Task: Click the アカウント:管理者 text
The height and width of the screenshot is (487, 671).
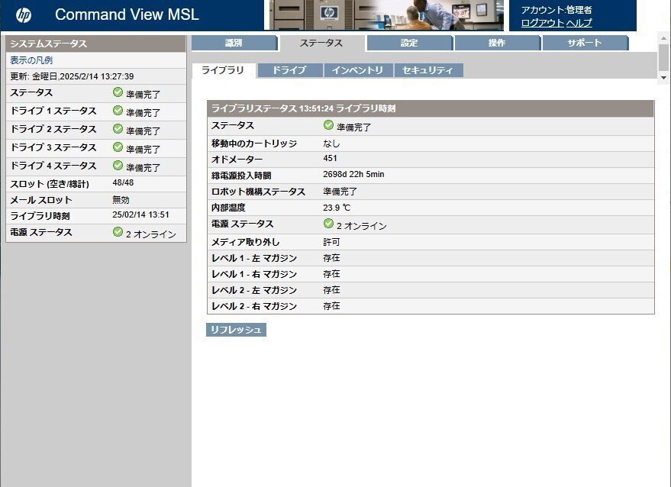Action: point(556,10)
